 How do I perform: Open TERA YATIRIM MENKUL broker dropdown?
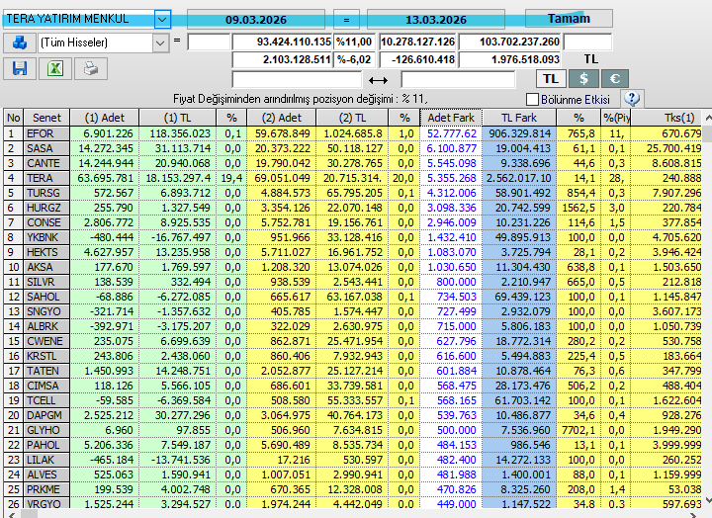[x=162, y=20]
